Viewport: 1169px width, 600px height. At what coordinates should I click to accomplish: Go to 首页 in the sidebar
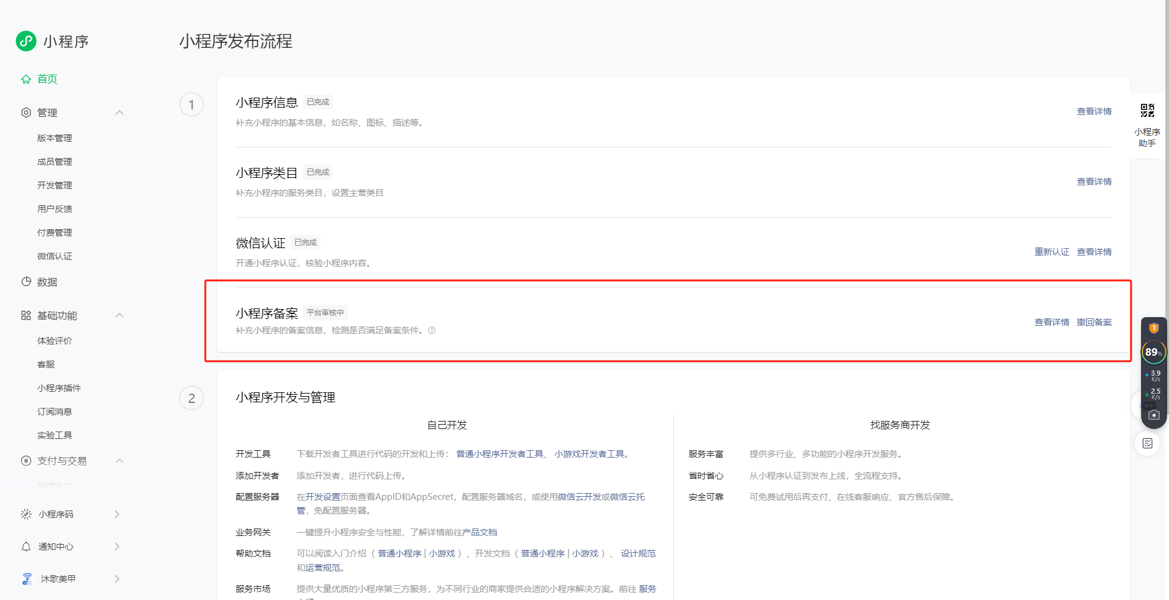tap(47, 79)
